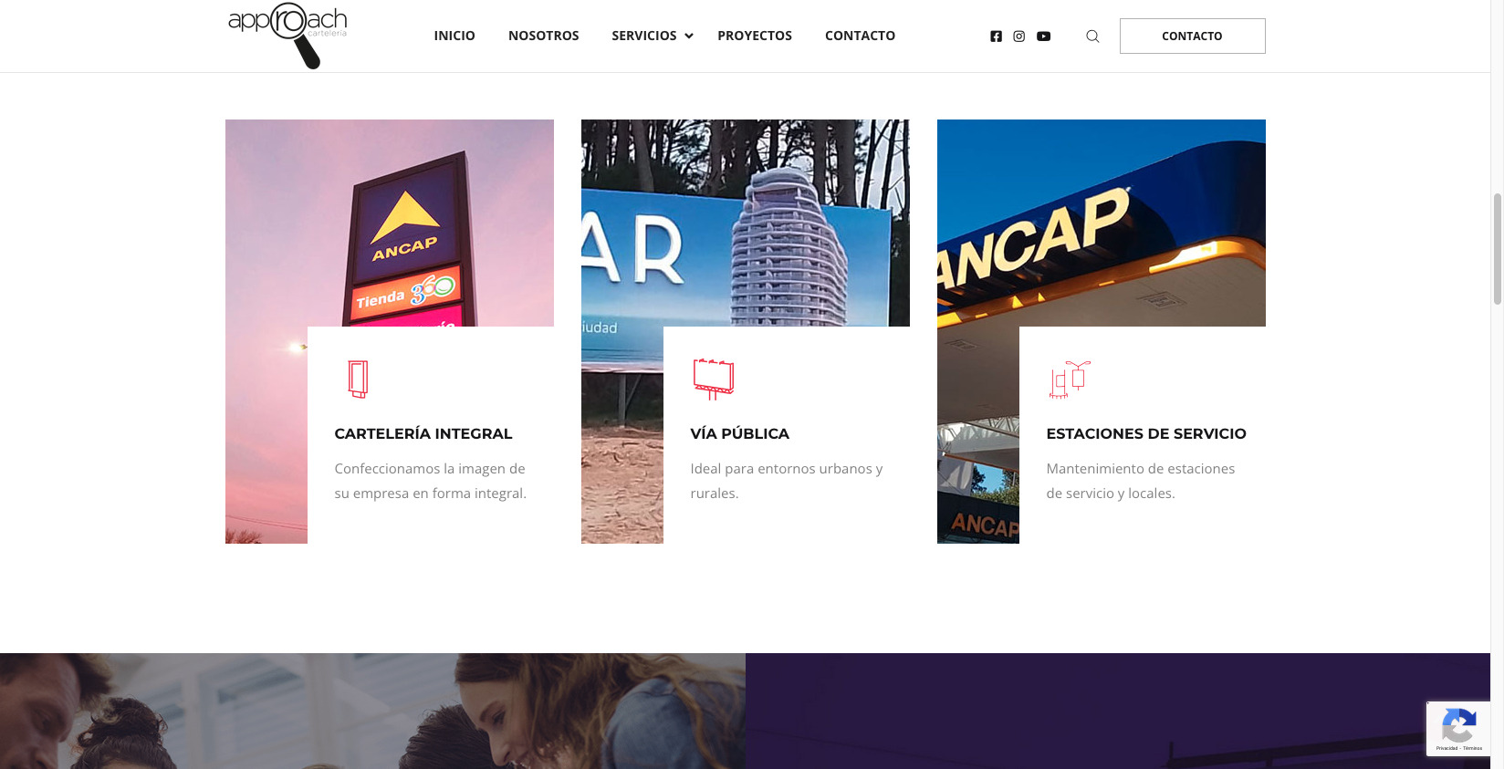Click the red billboard icon
1504x769 pixels.
(x=714, y=379)
